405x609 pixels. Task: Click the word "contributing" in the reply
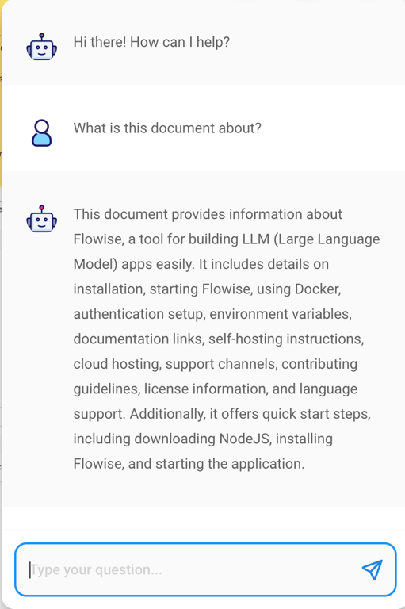pyautogui.click(x=319, y=364)
